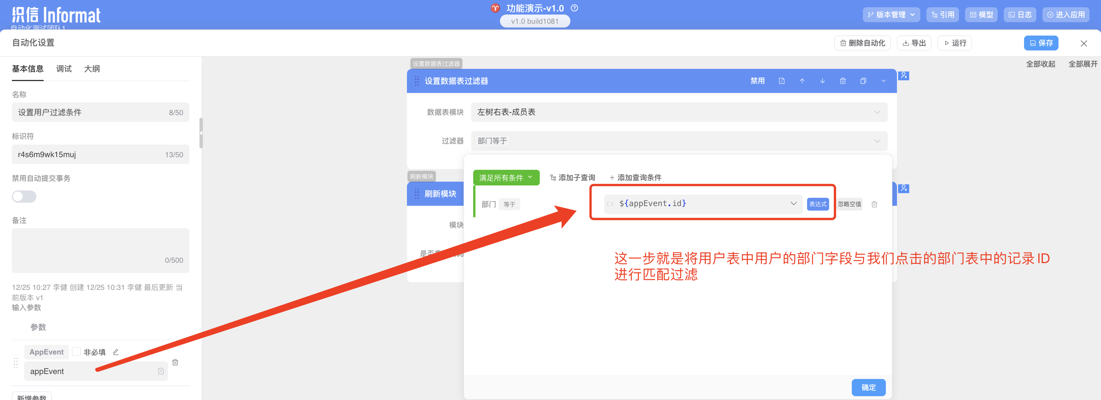This screenshot has width=1101, height=400.
Task: Check the 非必填 checkbox
Action: pyautogui.click(x=77, y=352)
